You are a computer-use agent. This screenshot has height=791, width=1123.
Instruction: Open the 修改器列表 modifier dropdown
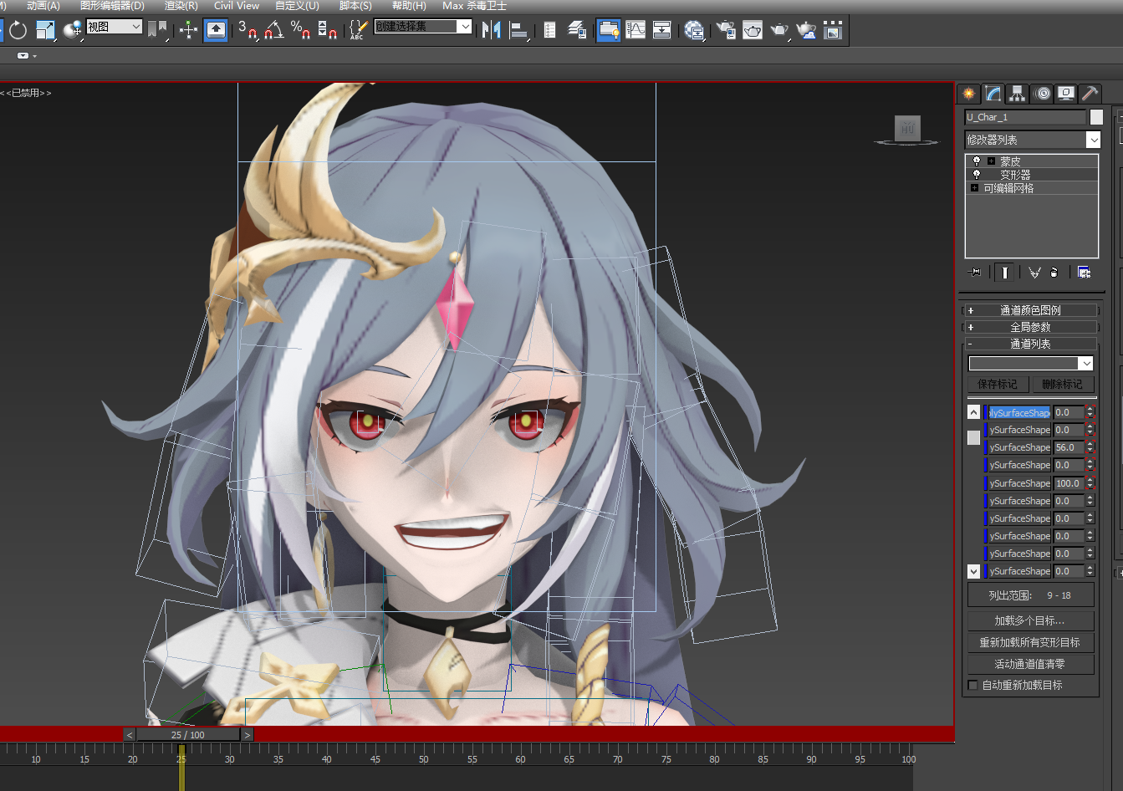click(x=1032, y=140)
